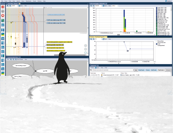Select the app-1386 node in Communication Flow
The height and width of the screenshot is (133, 173).
click(45, 71)
